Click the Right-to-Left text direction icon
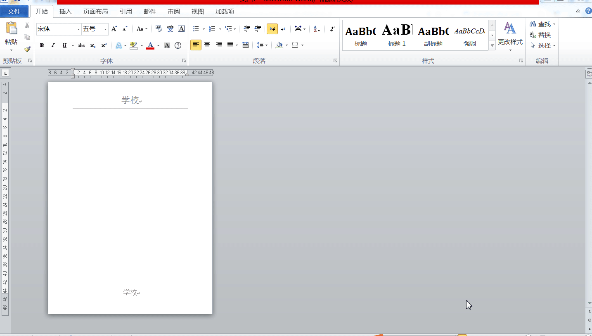The height and width of the screenshot is (336, 592). 283,29
